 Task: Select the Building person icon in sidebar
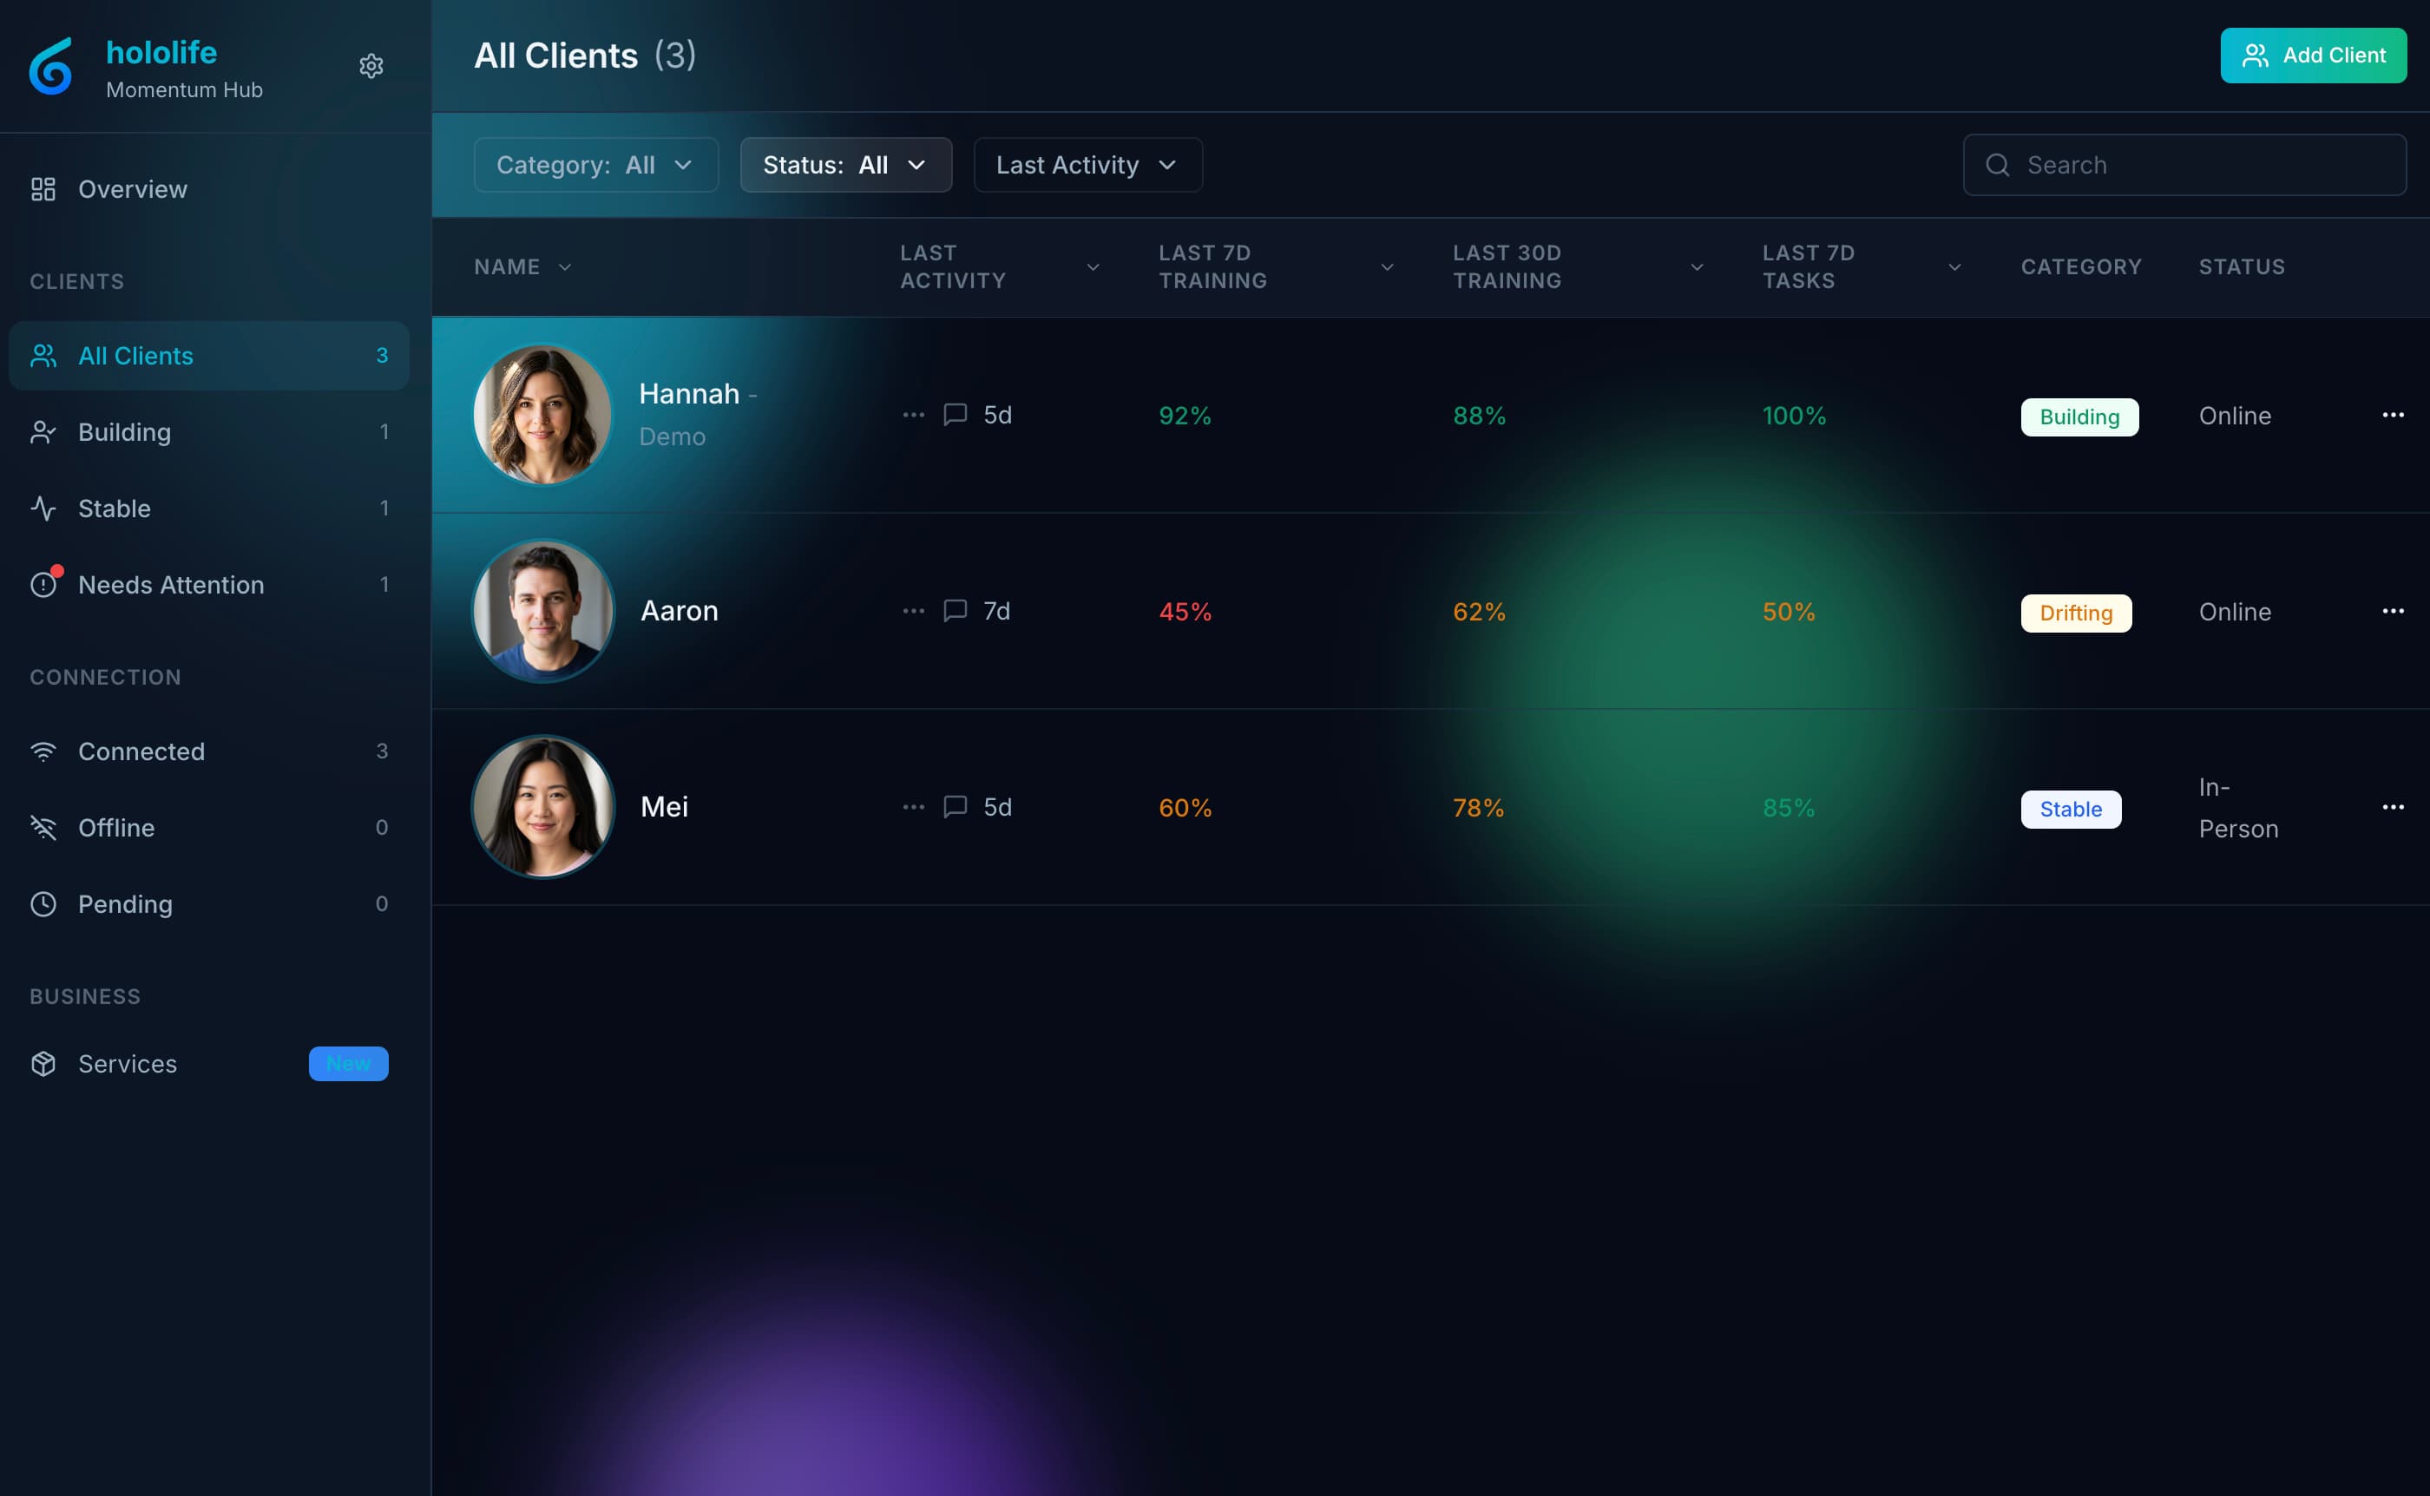pyautogui.click(x=43, y=431)
